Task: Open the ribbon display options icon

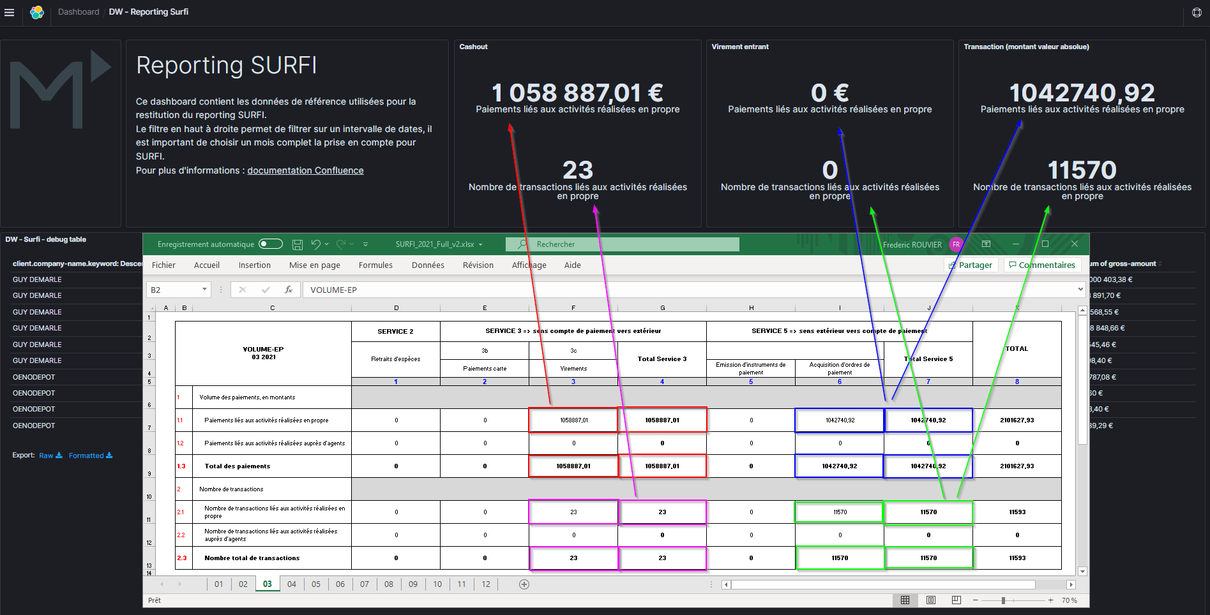Action: click(986, 244)
